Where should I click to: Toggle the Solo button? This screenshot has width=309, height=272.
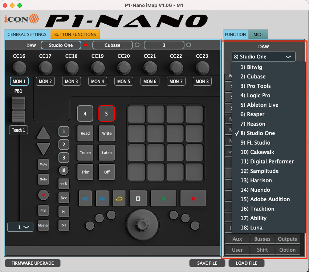(43, 179)
